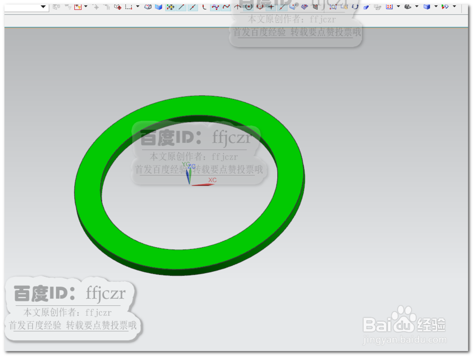
Task: Activate the Quick Trim tool
Action: (x=366, y=7)
